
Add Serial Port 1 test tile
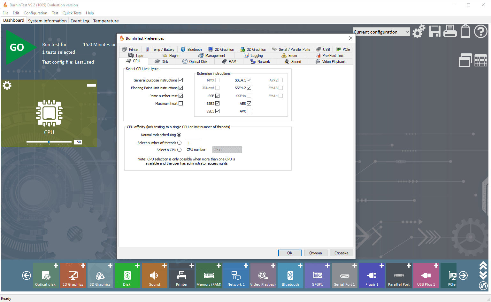point(355,266)
